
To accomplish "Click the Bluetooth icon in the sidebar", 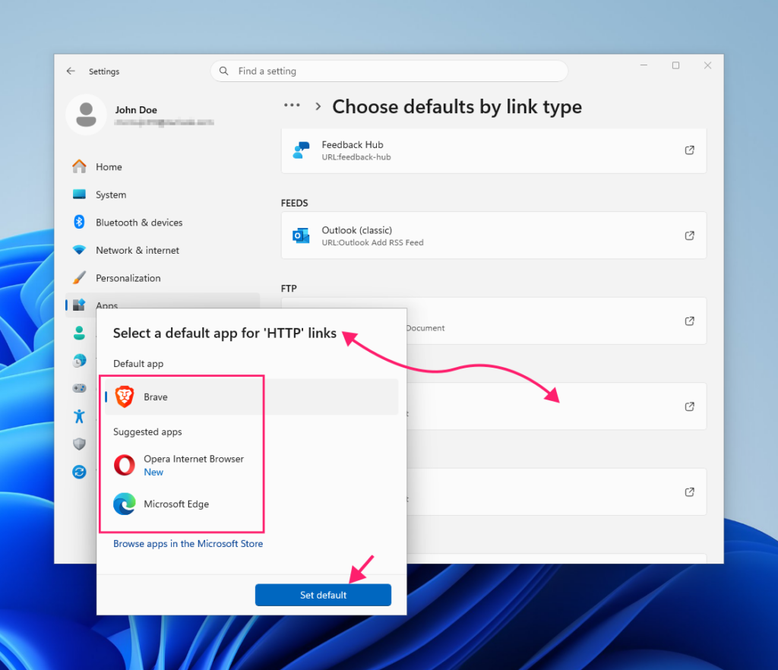I will tap(79, 222).
